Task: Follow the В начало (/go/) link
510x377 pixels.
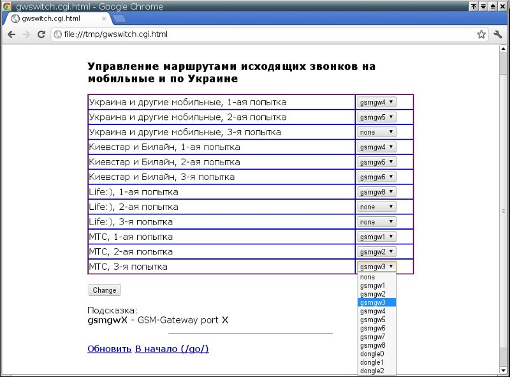Action: (x=171, y=349)
